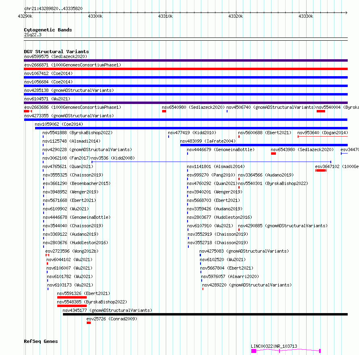Click the nsv6599575 (Sedlazeck2020) purple bar
Image resolution: width=359 pixels, height=355 pixels.
(x=186, y=60)
